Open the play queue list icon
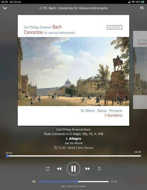The width and height of the screenshot is (147, 190). 142,8
